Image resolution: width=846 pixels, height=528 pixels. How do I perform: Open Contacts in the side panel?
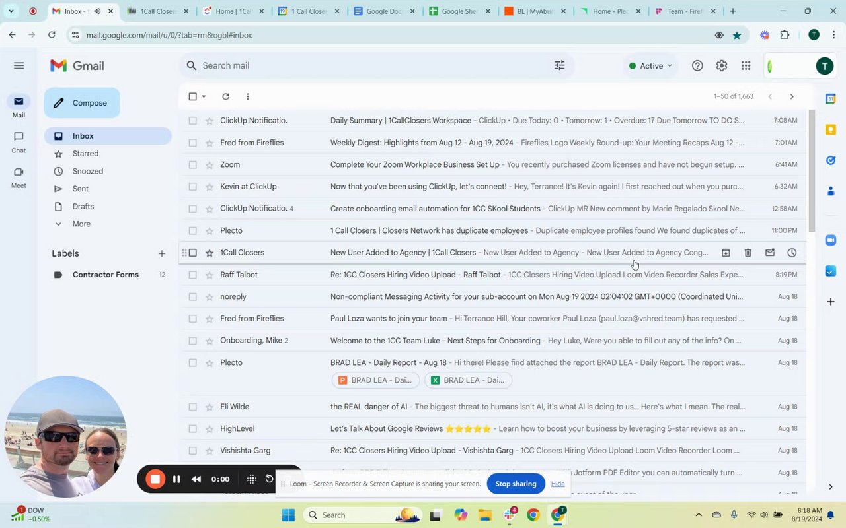pos(831,191)
